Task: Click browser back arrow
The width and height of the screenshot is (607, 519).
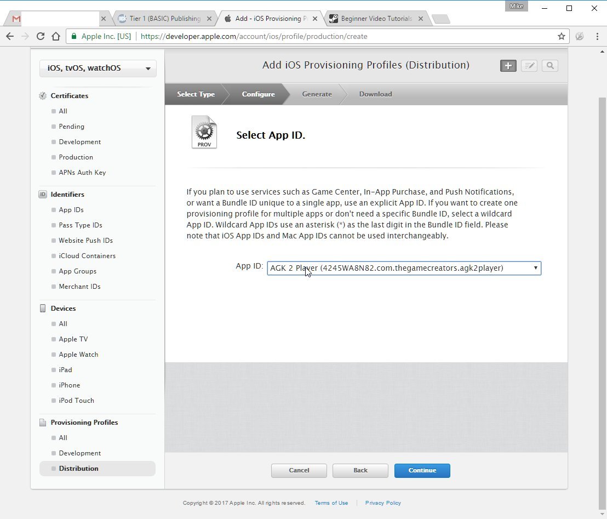Action: tap(10, 36)
